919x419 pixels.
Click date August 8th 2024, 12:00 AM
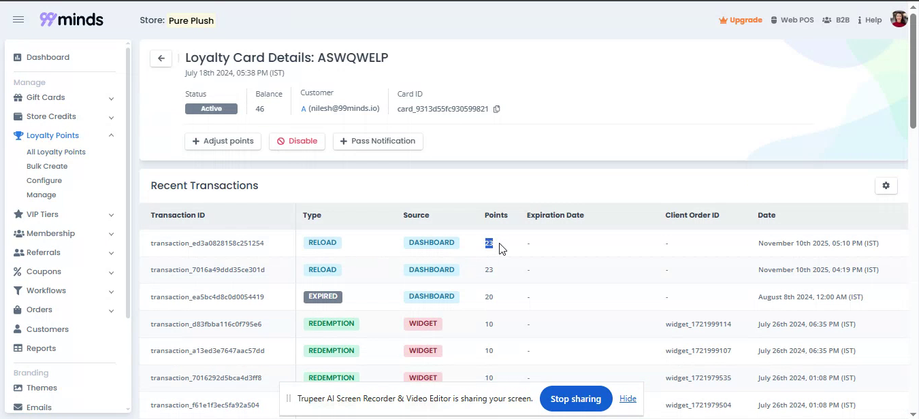pos(810,297)
